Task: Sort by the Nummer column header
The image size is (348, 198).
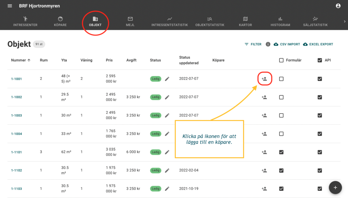Action: pyautogui.click(x=21, y=60)
